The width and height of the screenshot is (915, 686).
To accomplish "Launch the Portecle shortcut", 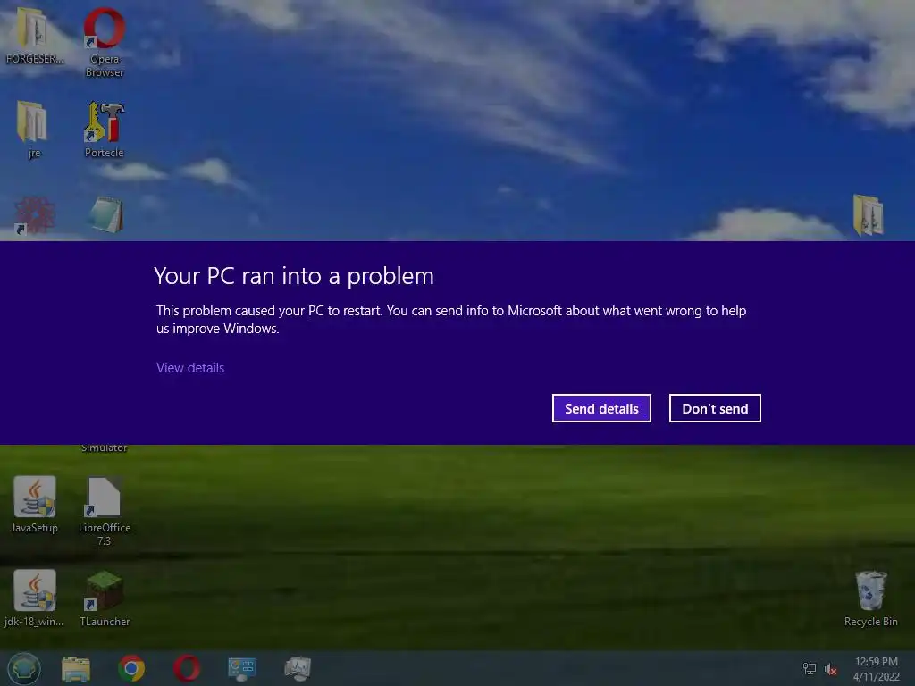I will click(x=105, y=130).
